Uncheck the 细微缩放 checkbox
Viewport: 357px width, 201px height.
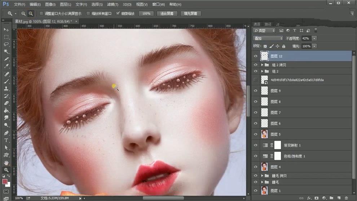pos(118,13)
